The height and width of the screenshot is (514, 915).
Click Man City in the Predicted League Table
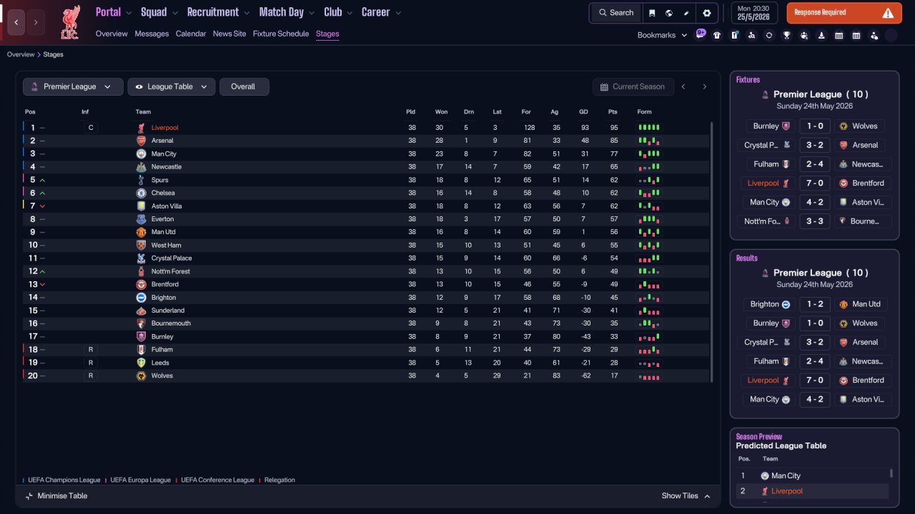786,476
